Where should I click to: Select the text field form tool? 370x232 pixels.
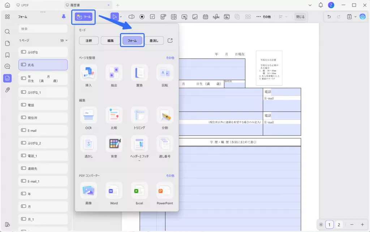pos(132,17)
